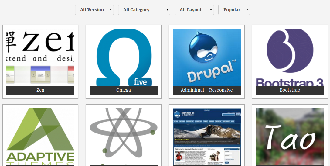Click the Omega title label

pos(124,90)
